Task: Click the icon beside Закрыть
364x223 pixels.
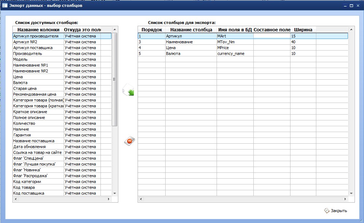Action: pos(327,211)
